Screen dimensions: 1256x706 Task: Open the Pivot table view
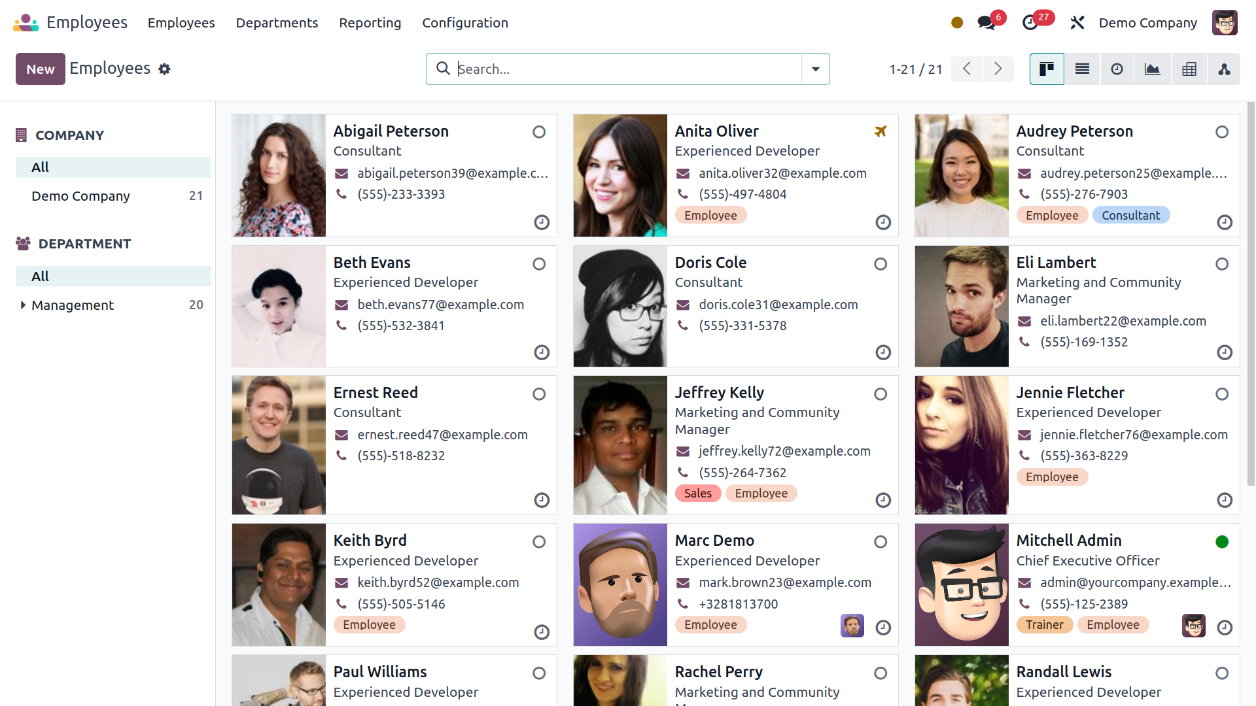1189,69
